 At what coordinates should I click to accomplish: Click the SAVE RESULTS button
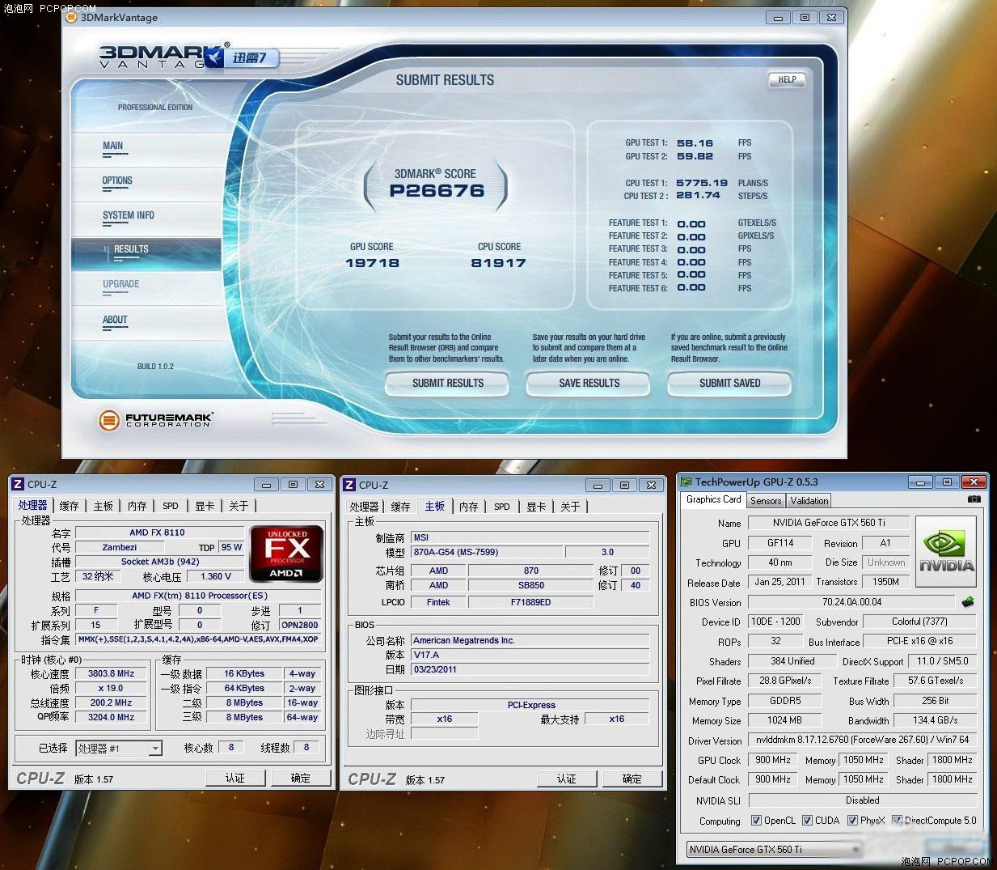click(x=589, y=383)
